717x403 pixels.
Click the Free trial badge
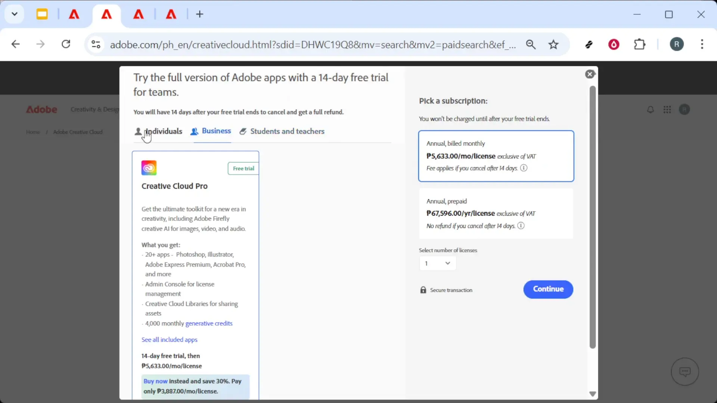tap(243, 168)
